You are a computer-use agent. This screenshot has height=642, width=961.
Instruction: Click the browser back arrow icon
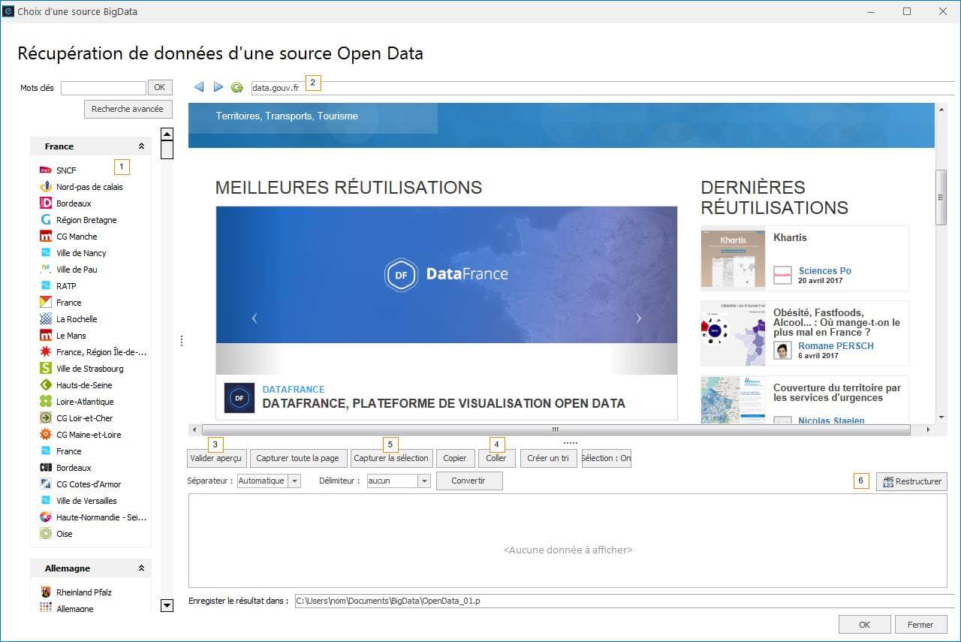(x=199, y=87)
